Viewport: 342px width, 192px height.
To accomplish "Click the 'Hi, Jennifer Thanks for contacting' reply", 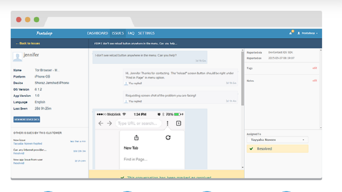I will click(x=180, y=77).
